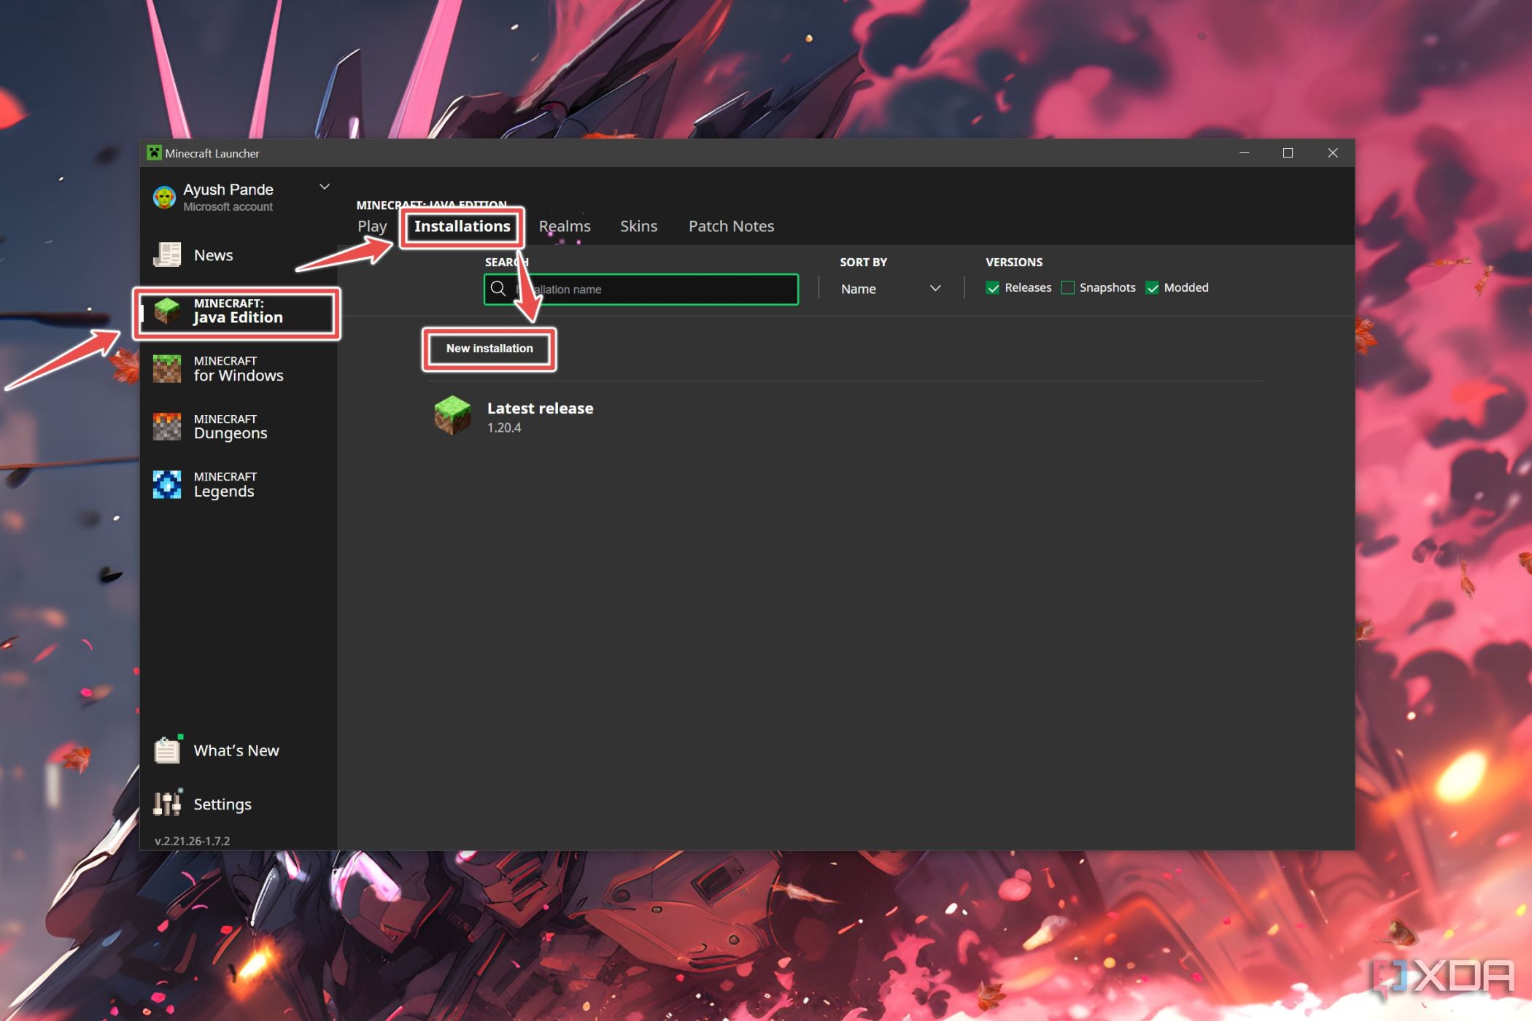Open the What's New clipboard icon
The image size is (1532, 1021).
coord(168,750)
